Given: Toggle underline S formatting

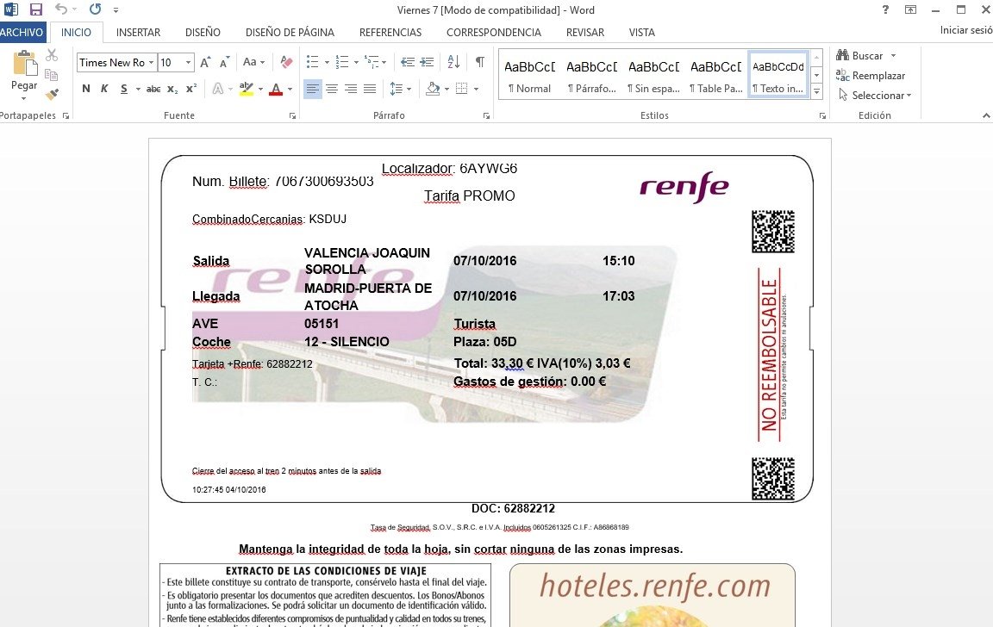Looking at the screenshot, I should click(124, 89).
